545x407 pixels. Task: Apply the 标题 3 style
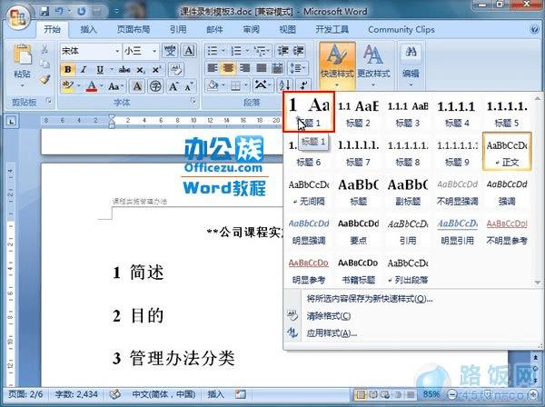tap(408, 113)
